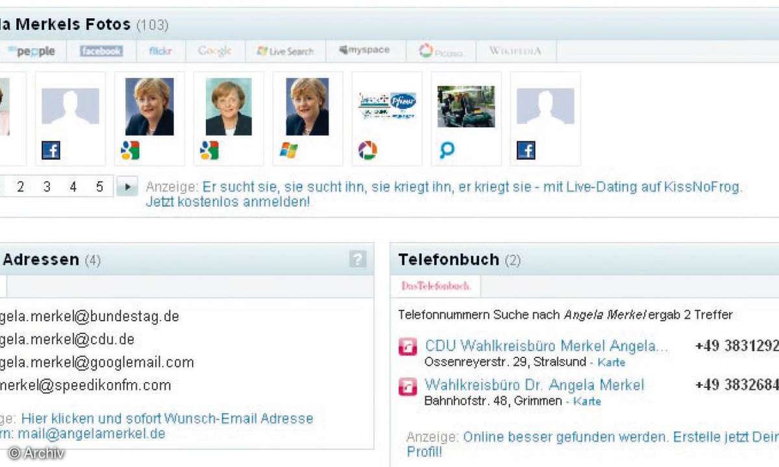
Task: Open Karte link for Ossenreyerstr. 29, Stralsund
Action: coord(612,363)
